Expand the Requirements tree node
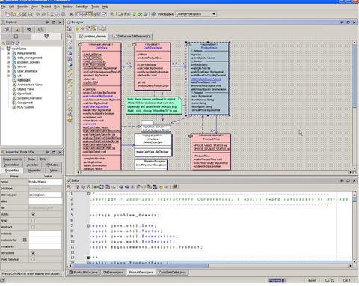The image size is (359, 286). click(9, 53)
